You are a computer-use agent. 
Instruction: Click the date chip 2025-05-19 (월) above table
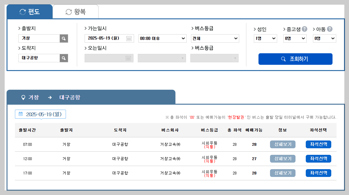[40, 114]
